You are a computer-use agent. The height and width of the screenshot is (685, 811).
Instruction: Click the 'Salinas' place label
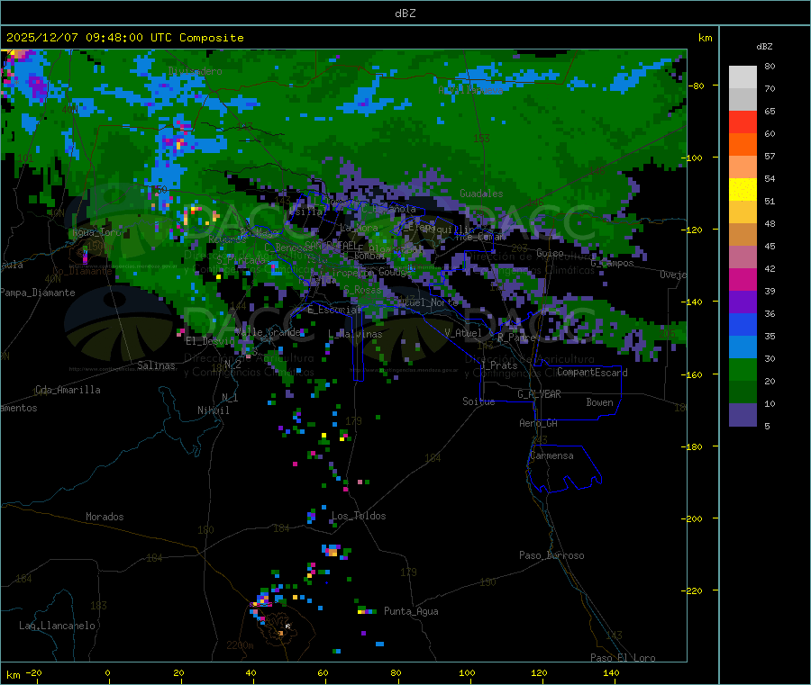point(156,365)
